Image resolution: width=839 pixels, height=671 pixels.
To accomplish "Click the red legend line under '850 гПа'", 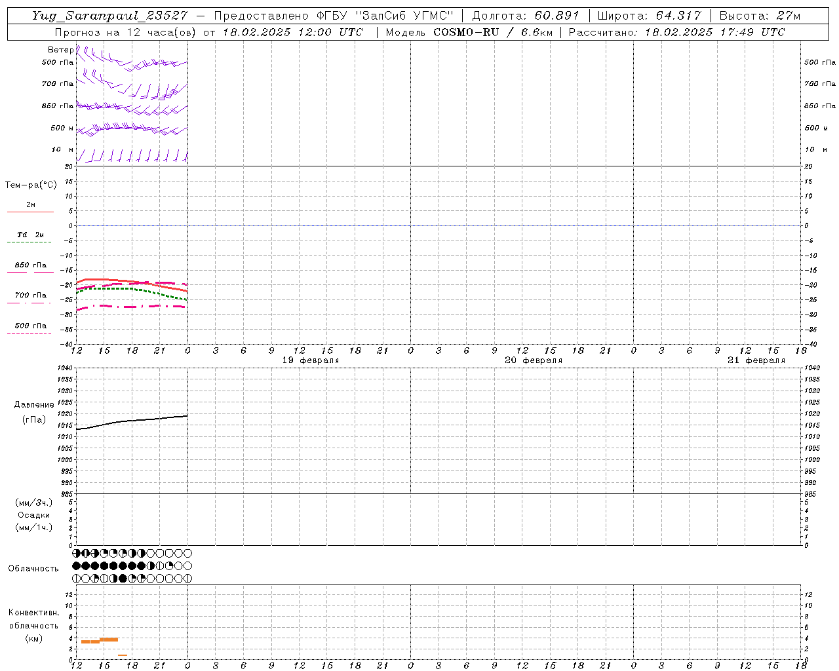I will (x=30, y=272).
